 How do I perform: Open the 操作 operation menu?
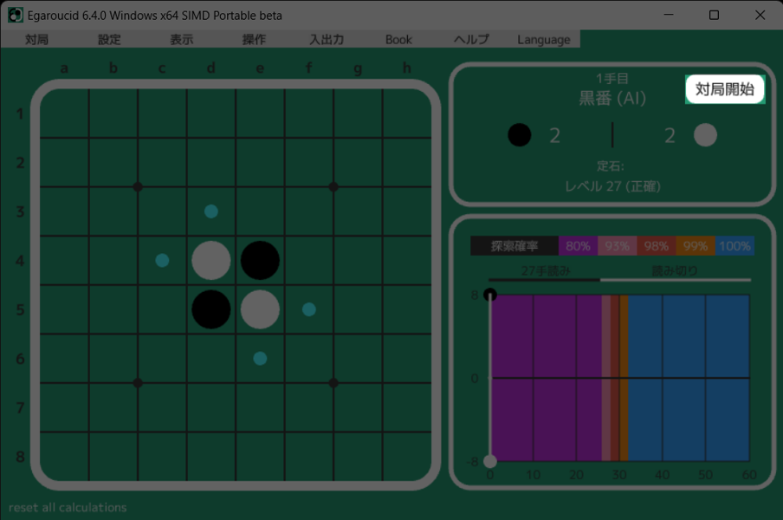(254, 39)
